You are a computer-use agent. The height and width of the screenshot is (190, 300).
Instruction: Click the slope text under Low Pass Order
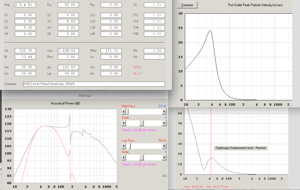point(139,164)
